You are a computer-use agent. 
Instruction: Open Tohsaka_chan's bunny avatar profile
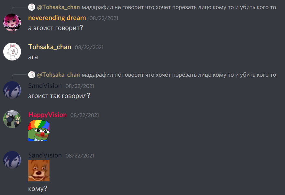tap(12, 52)
